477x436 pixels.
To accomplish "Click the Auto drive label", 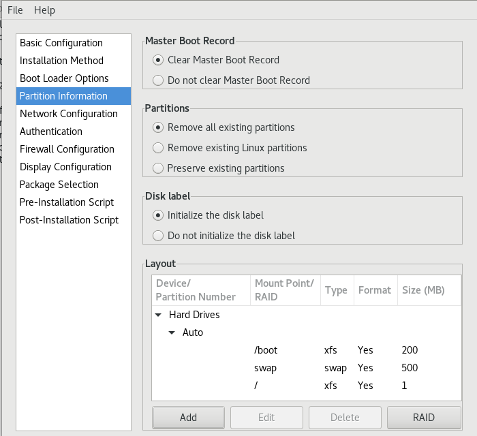I will pyautogui.click(x=193, y=332).
